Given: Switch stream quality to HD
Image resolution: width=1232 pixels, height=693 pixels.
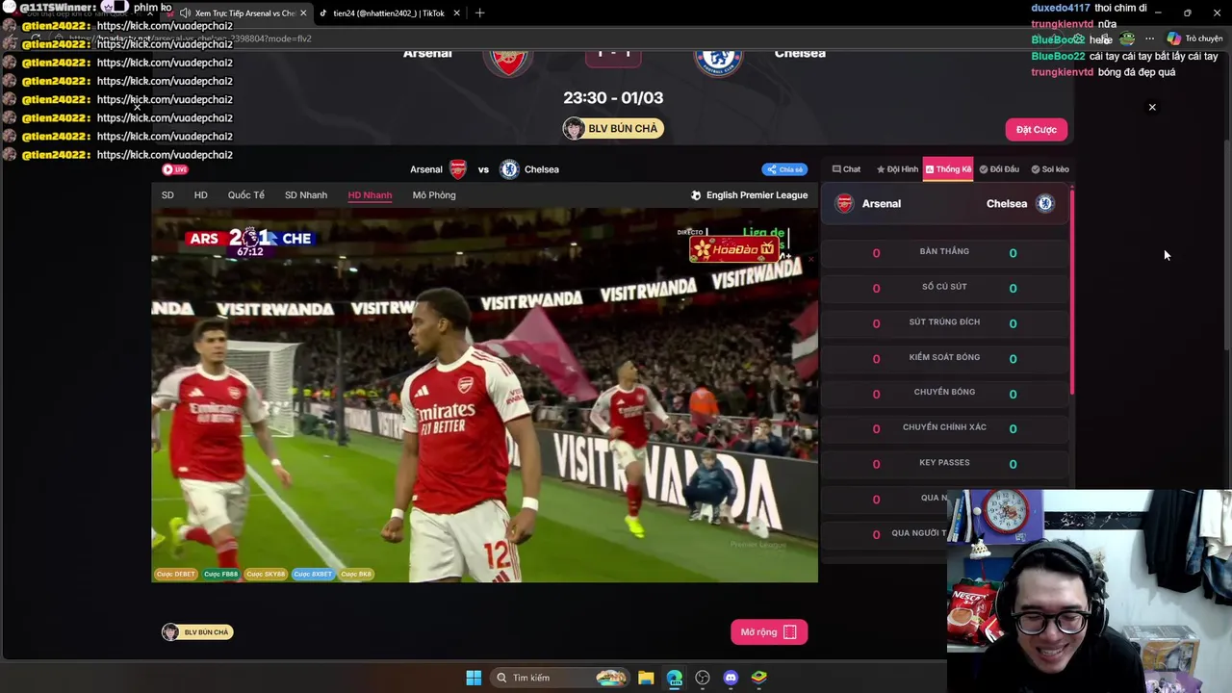Looking at the screenshot, I should click(x=200, y=195).
